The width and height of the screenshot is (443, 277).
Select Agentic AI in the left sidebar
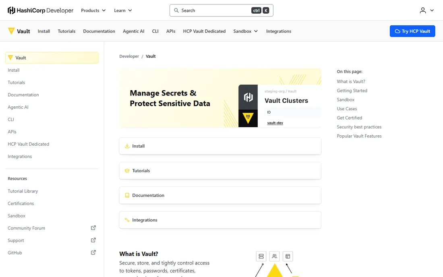[18, 107]
